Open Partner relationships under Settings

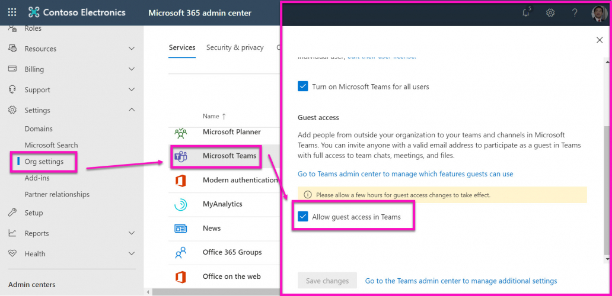pyautogui.click(x=57, y=194)
